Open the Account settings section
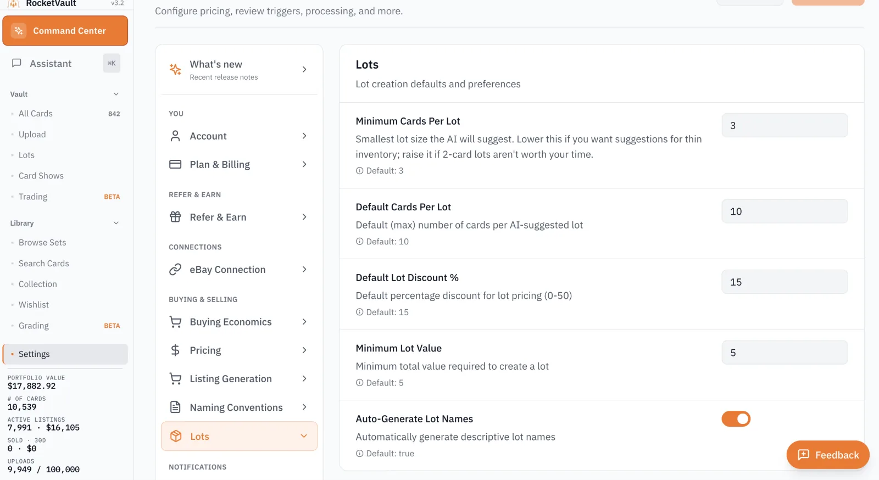The width and height of the screenshot is (879, 480). (x=239, y=136)
